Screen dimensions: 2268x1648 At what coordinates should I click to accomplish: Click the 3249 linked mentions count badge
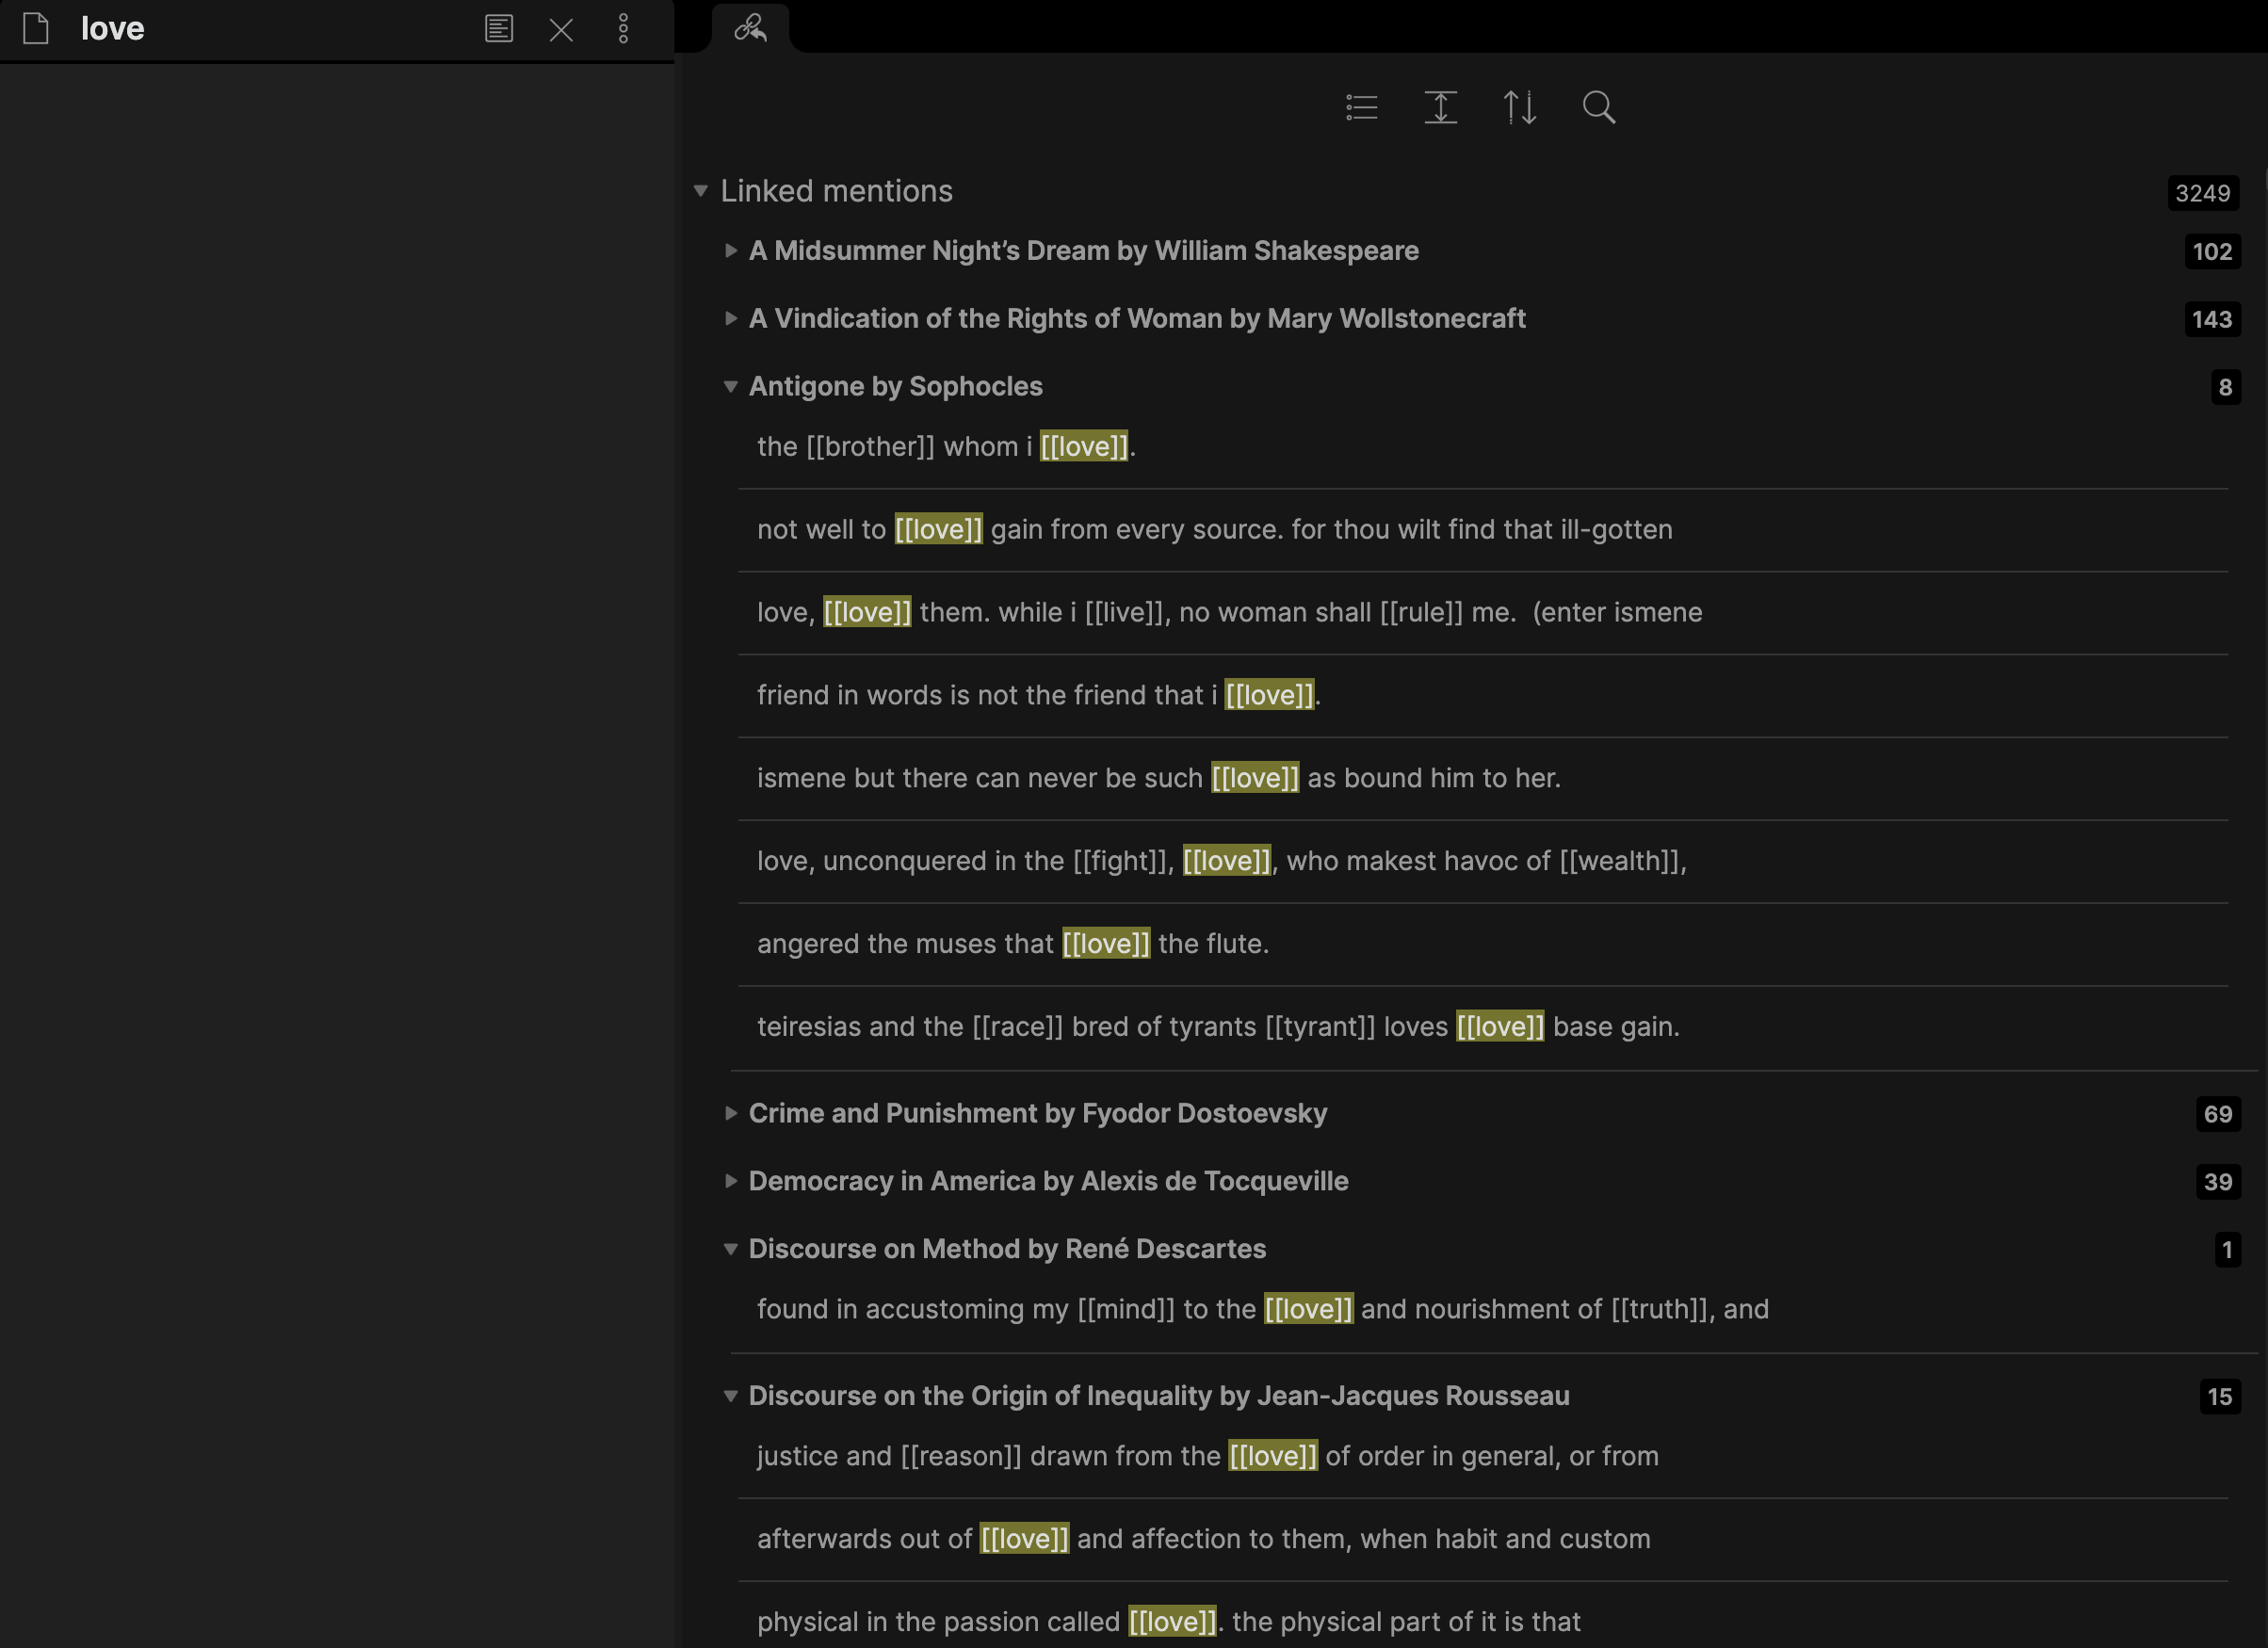click(2202, 193)
